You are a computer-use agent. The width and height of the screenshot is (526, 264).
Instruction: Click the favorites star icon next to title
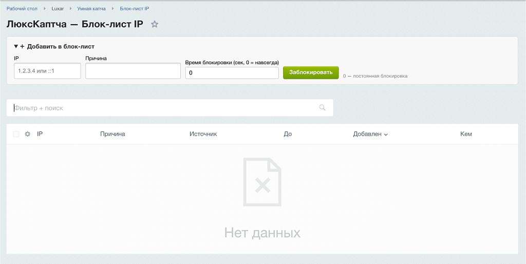point(155,24)
